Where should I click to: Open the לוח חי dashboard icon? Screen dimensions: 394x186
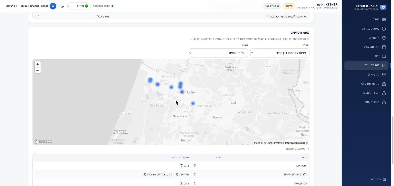[384, 19]
